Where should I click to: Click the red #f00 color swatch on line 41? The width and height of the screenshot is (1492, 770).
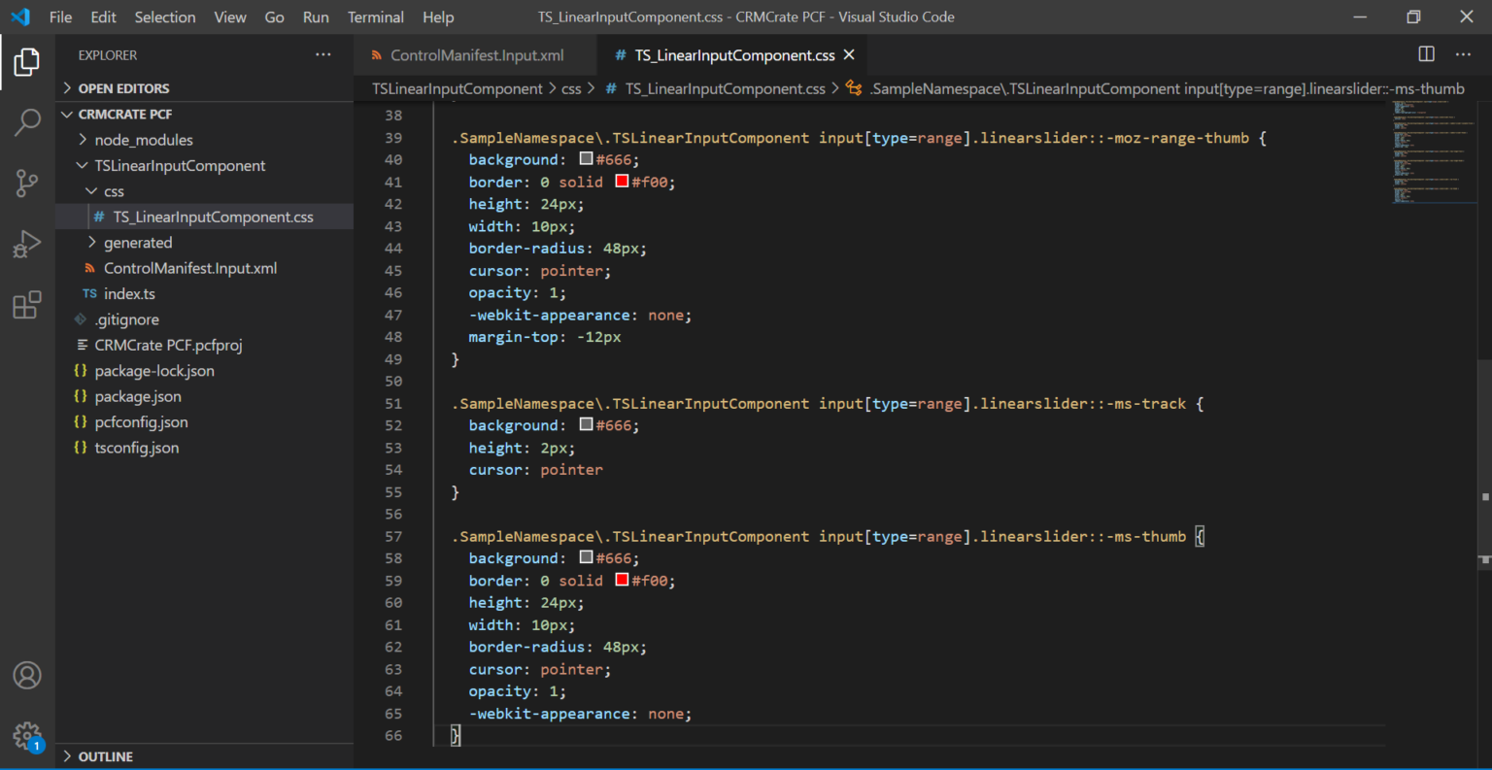[622, 181]
